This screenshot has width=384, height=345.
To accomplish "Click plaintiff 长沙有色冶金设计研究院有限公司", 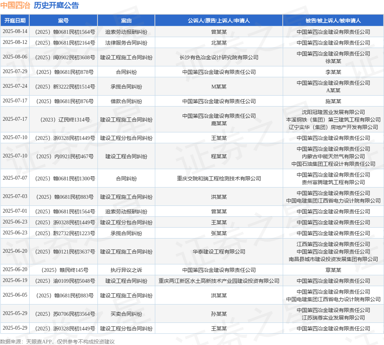I will tap(219, 57).
